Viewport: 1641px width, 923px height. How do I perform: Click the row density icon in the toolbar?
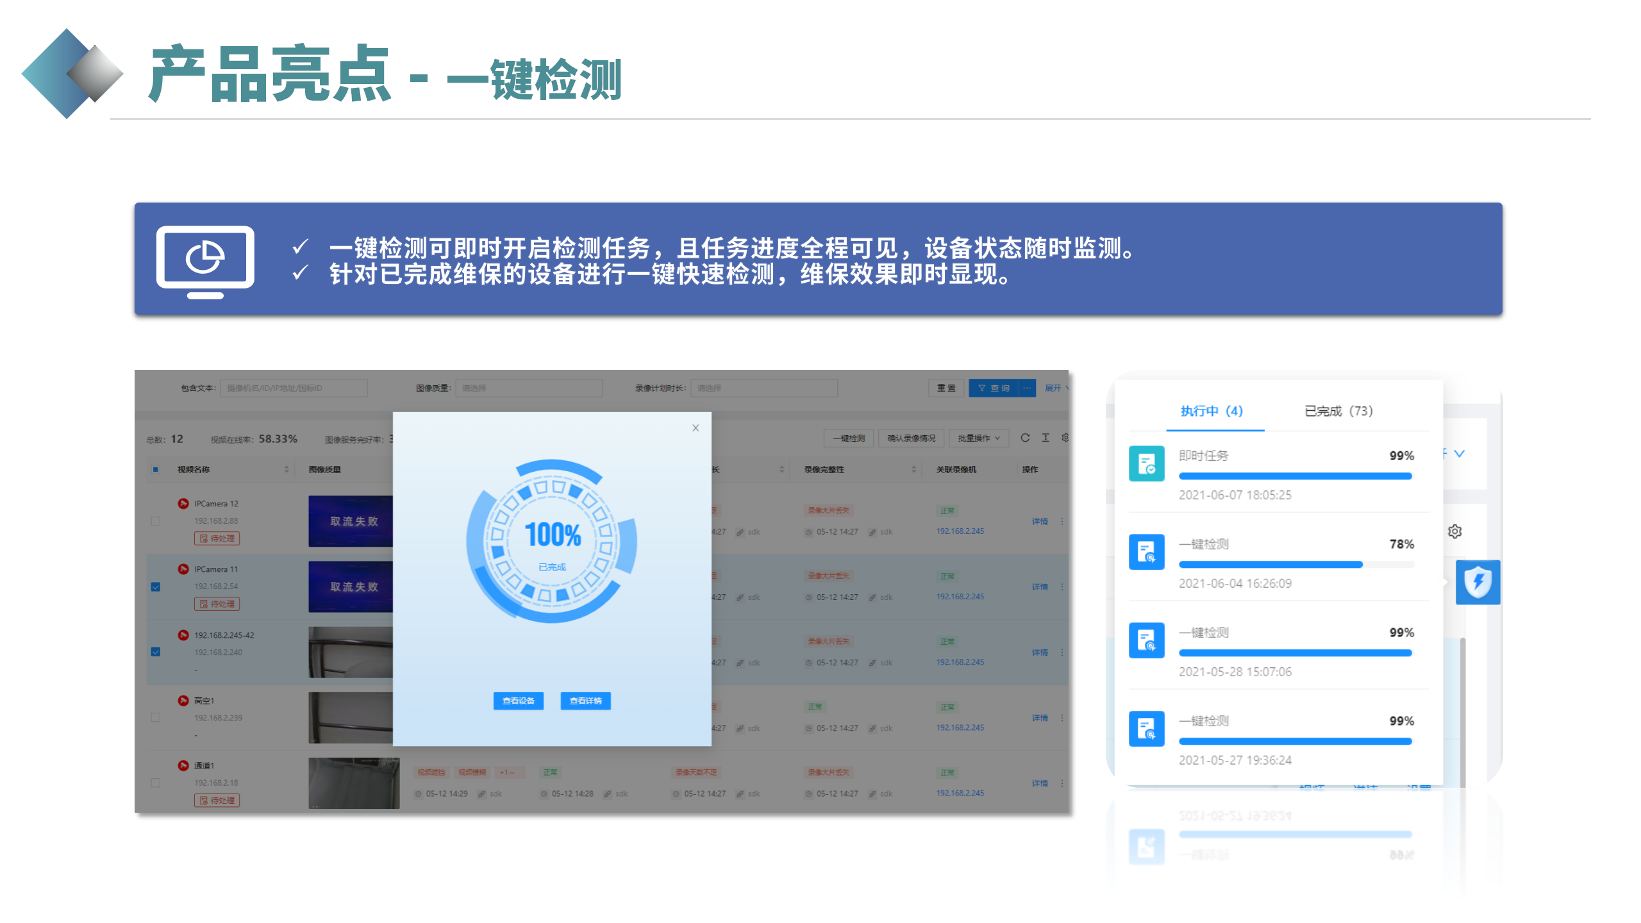pyautogui.click(x=1045, y=438)
